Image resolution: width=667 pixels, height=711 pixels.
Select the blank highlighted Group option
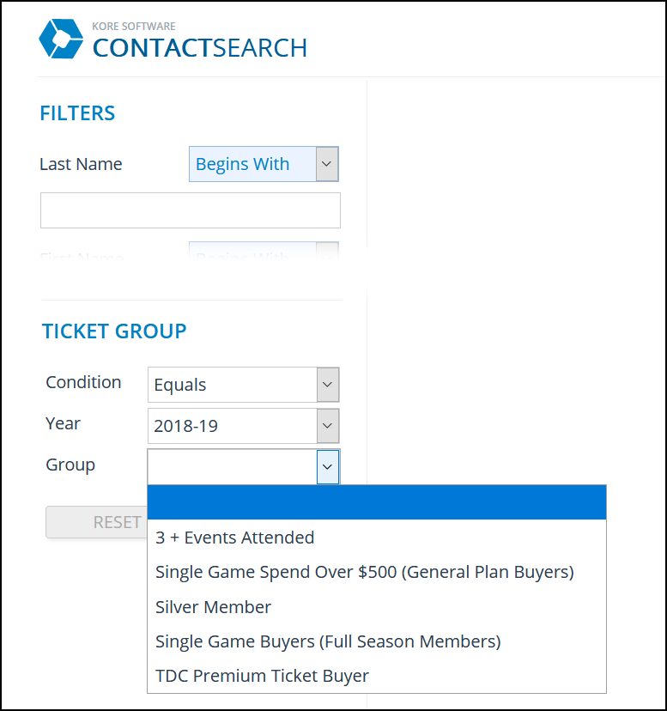pos(377,502)
